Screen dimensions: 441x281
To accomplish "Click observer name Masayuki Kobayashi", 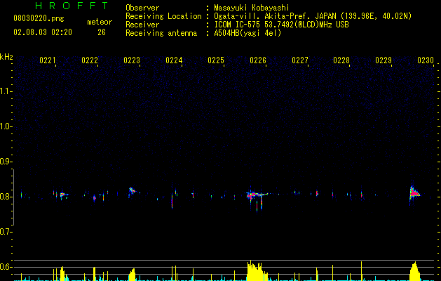I will (x=252, y=8).
